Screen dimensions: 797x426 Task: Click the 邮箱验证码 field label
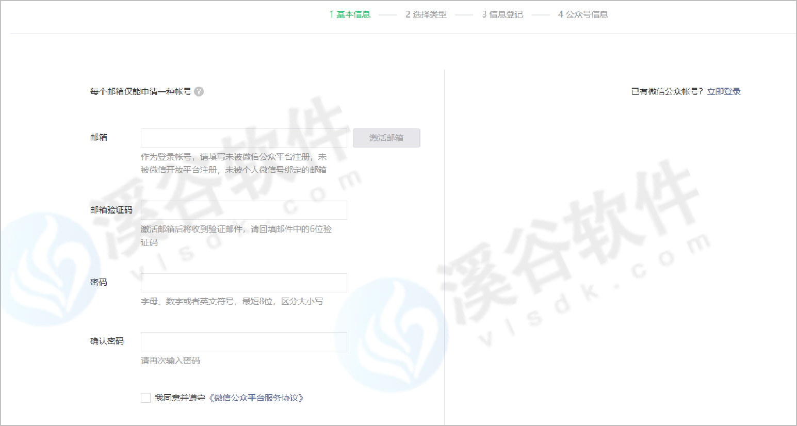tap(111, 210)
